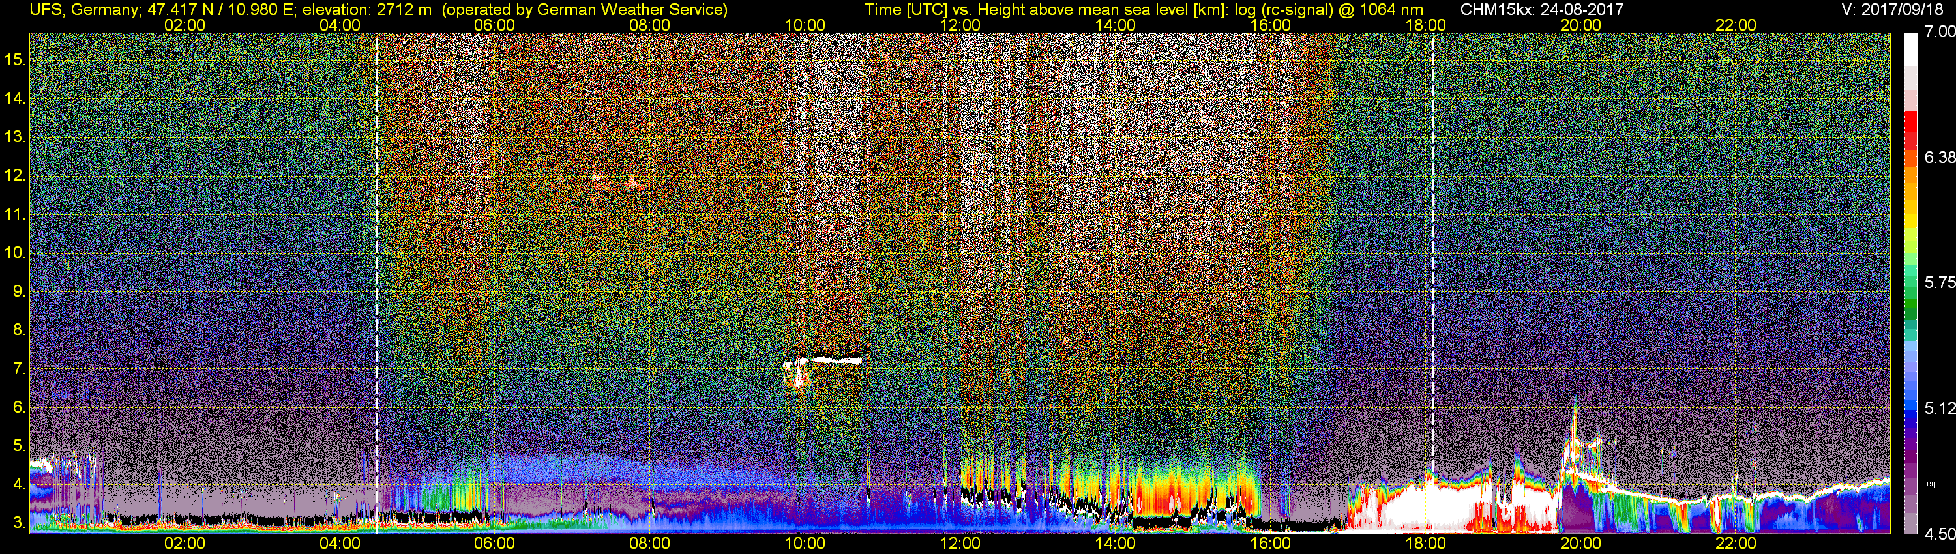
Task: Click the 20:00 label on bottom axis
Action: 1581,544
